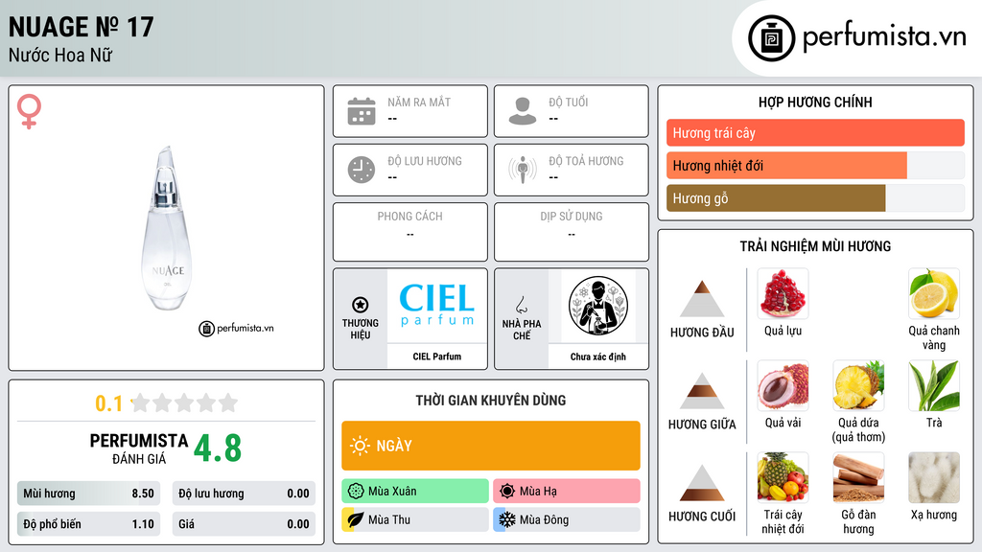Click the Mùi hương 8.50 score row
Image resolution: width=982 pixels, height=552 pixels.
tap(89, 494)
